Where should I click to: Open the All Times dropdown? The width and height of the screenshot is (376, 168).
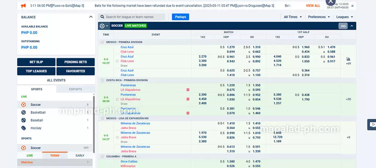(292, 17)
